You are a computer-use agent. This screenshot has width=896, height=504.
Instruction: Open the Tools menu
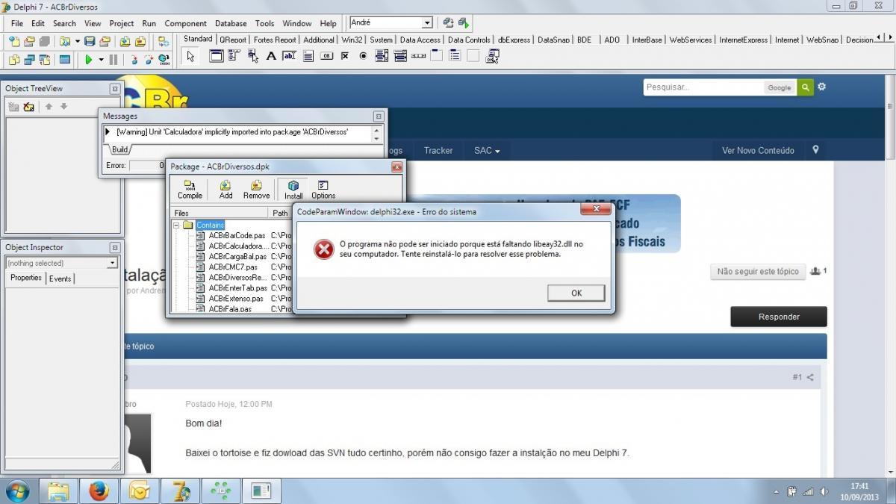[264, 23]
